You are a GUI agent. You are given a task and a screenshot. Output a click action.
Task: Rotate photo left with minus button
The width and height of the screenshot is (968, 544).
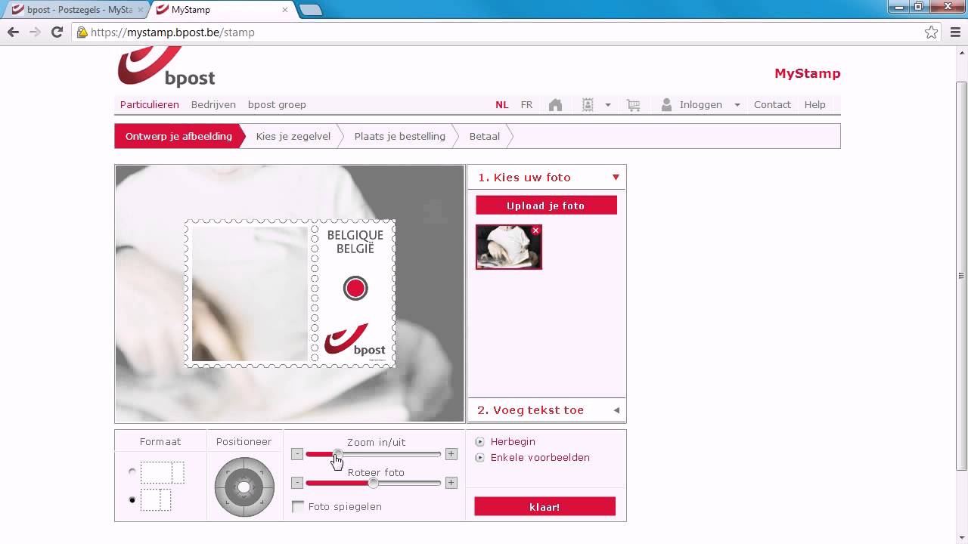(x=297, y=483)
